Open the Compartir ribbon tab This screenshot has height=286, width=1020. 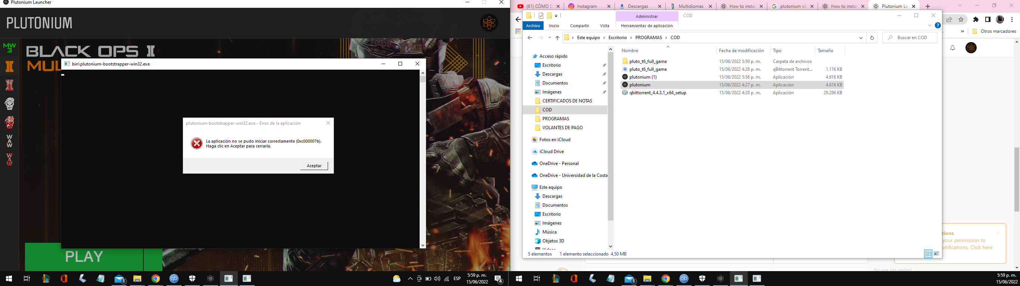pos(580,26)
